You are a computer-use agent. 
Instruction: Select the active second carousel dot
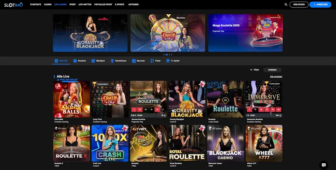[x=167, y=55]
